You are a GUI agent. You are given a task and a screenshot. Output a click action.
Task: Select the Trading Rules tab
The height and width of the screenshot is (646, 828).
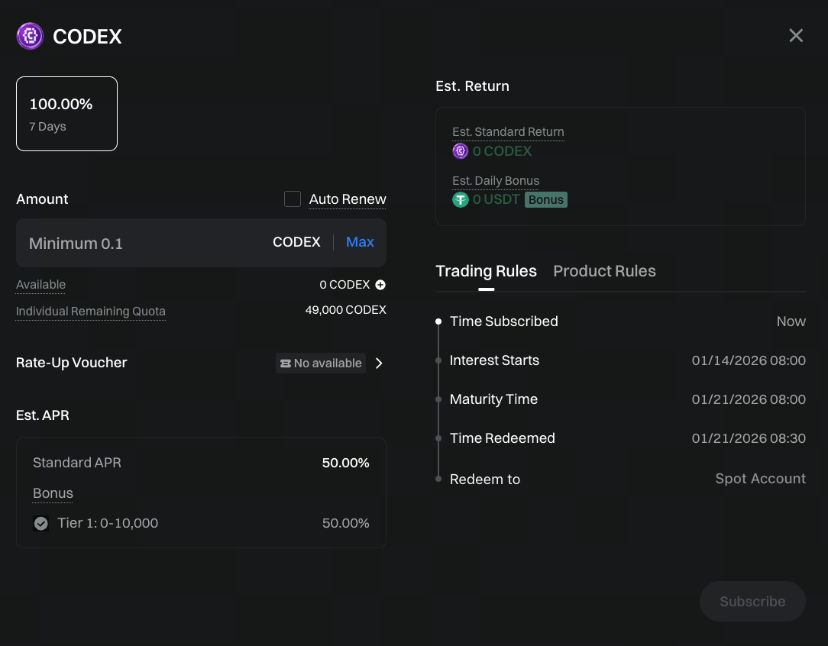click(x=486, y=271)
